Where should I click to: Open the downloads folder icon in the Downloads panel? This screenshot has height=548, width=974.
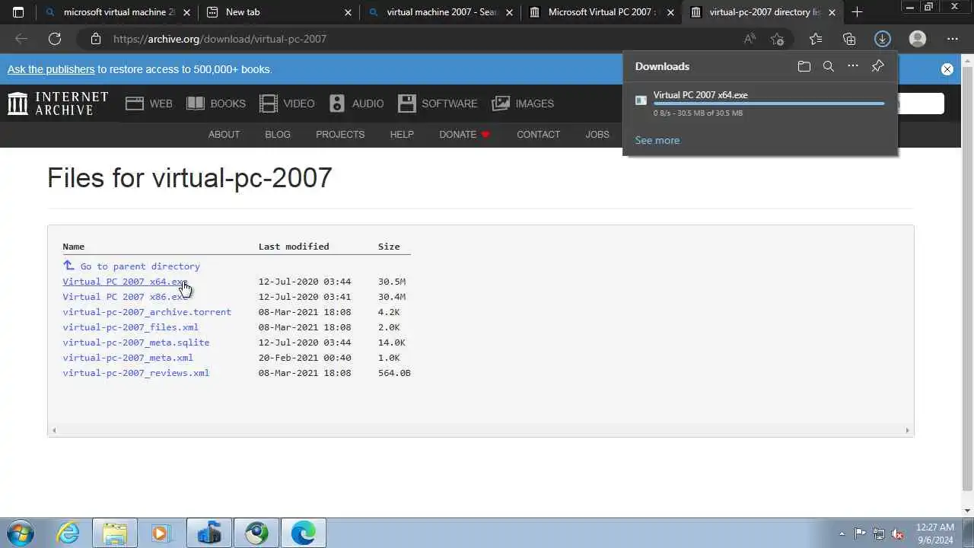point(804,66)
